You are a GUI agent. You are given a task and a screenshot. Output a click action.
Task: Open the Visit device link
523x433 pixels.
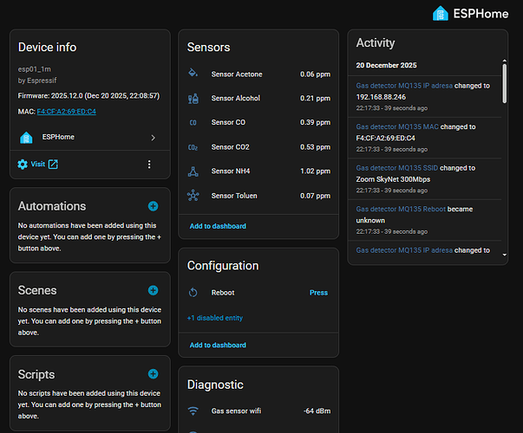38,165
